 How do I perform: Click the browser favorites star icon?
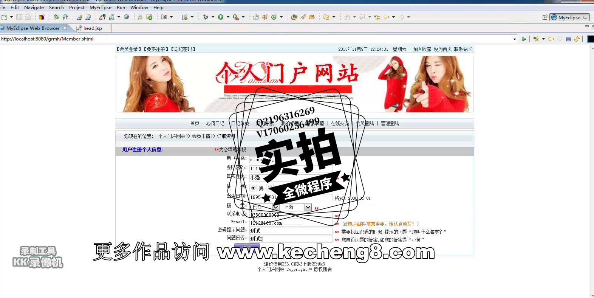(x=536, y=39)
